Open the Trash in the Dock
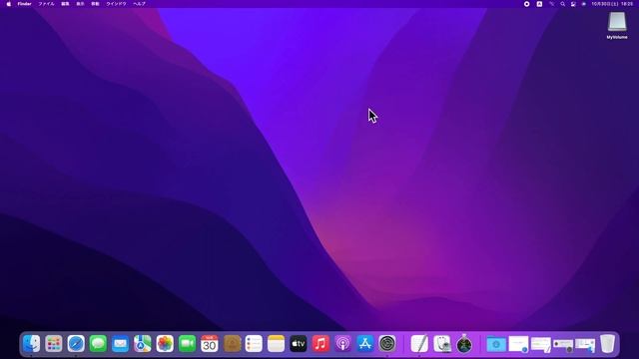This screenshot has height=359, width=639. click(x=607, y=343)
